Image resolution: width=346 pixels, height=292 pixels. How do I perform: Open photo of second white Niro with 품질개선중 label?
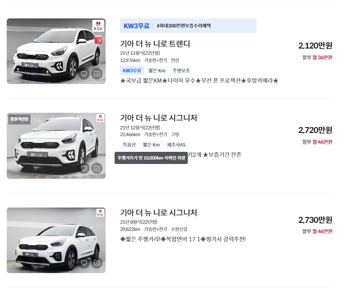click(x=56, y=146)
